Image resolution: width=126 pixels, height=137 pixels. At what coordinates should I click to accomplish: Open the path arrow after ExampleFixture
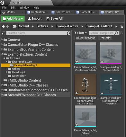(x=82, y=26)
